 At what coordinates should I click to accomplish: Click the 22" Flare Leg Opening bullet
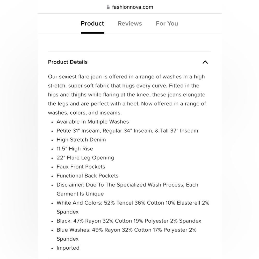pos(85,158)
